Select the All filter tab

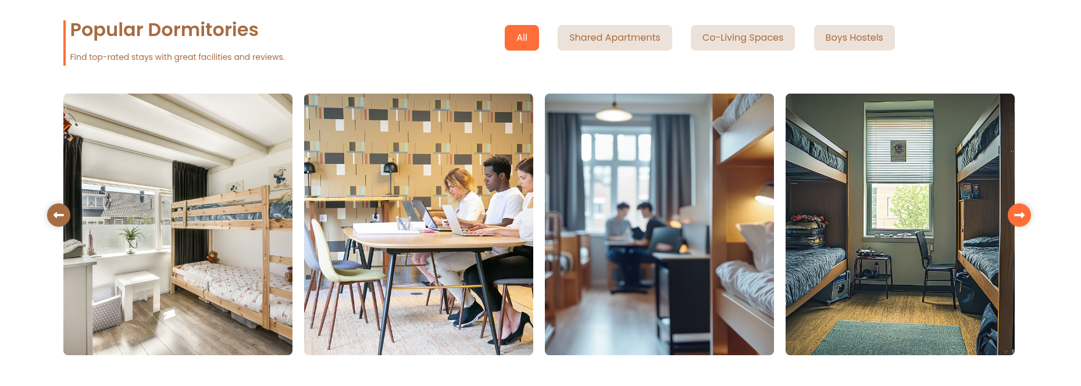pyautogui.click(x=522, y=38)
